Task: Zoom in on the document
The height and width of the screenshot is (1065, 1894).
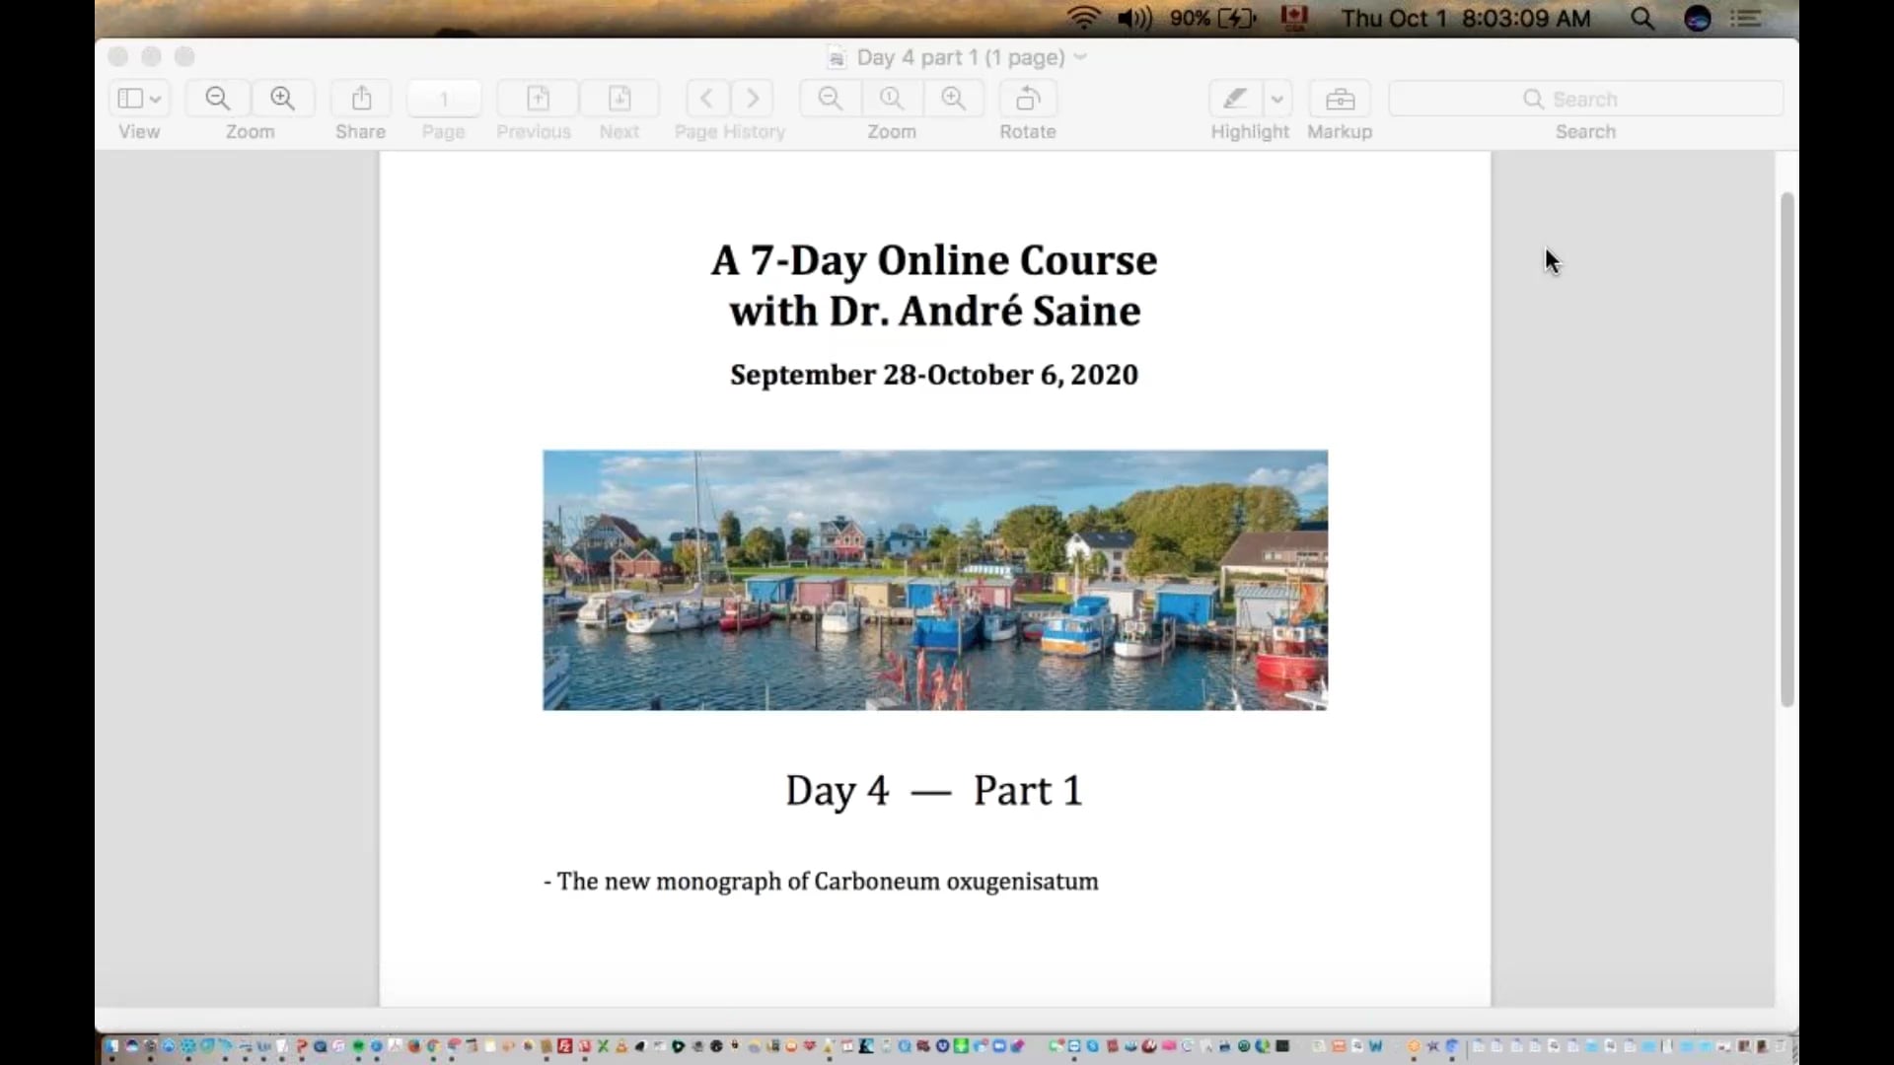Action: 953,99
